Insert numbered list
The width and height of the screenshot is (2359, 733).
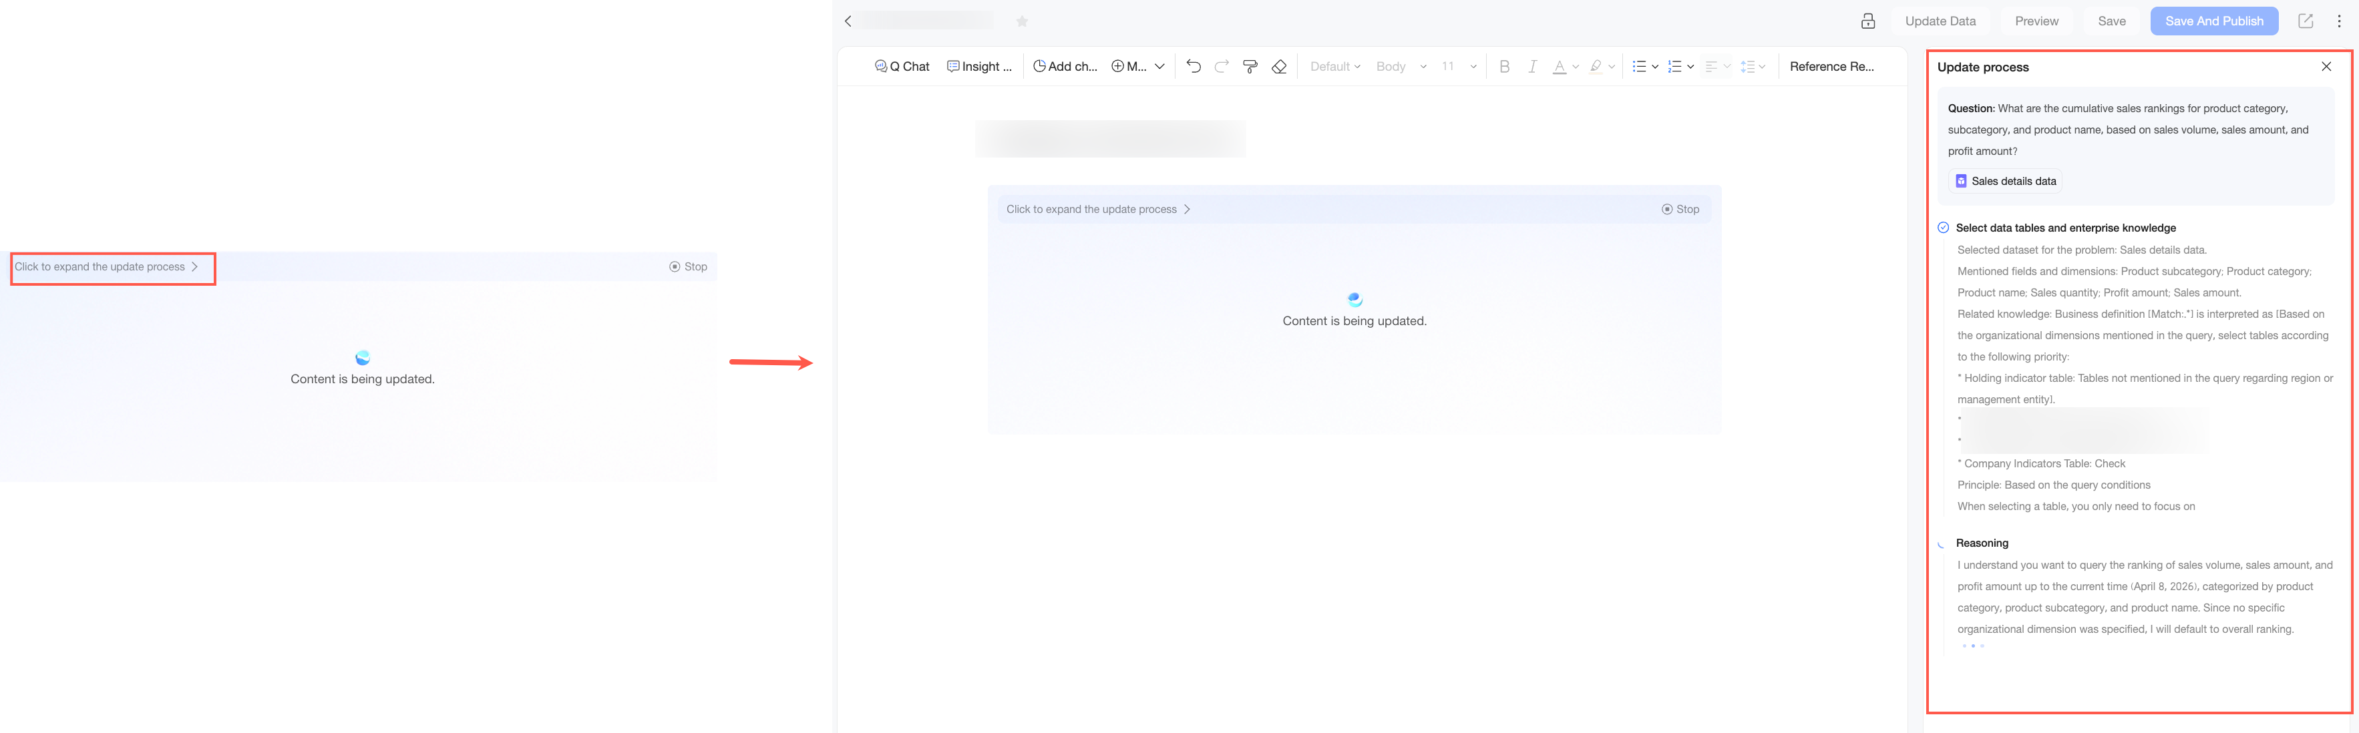coord(1675,66)
